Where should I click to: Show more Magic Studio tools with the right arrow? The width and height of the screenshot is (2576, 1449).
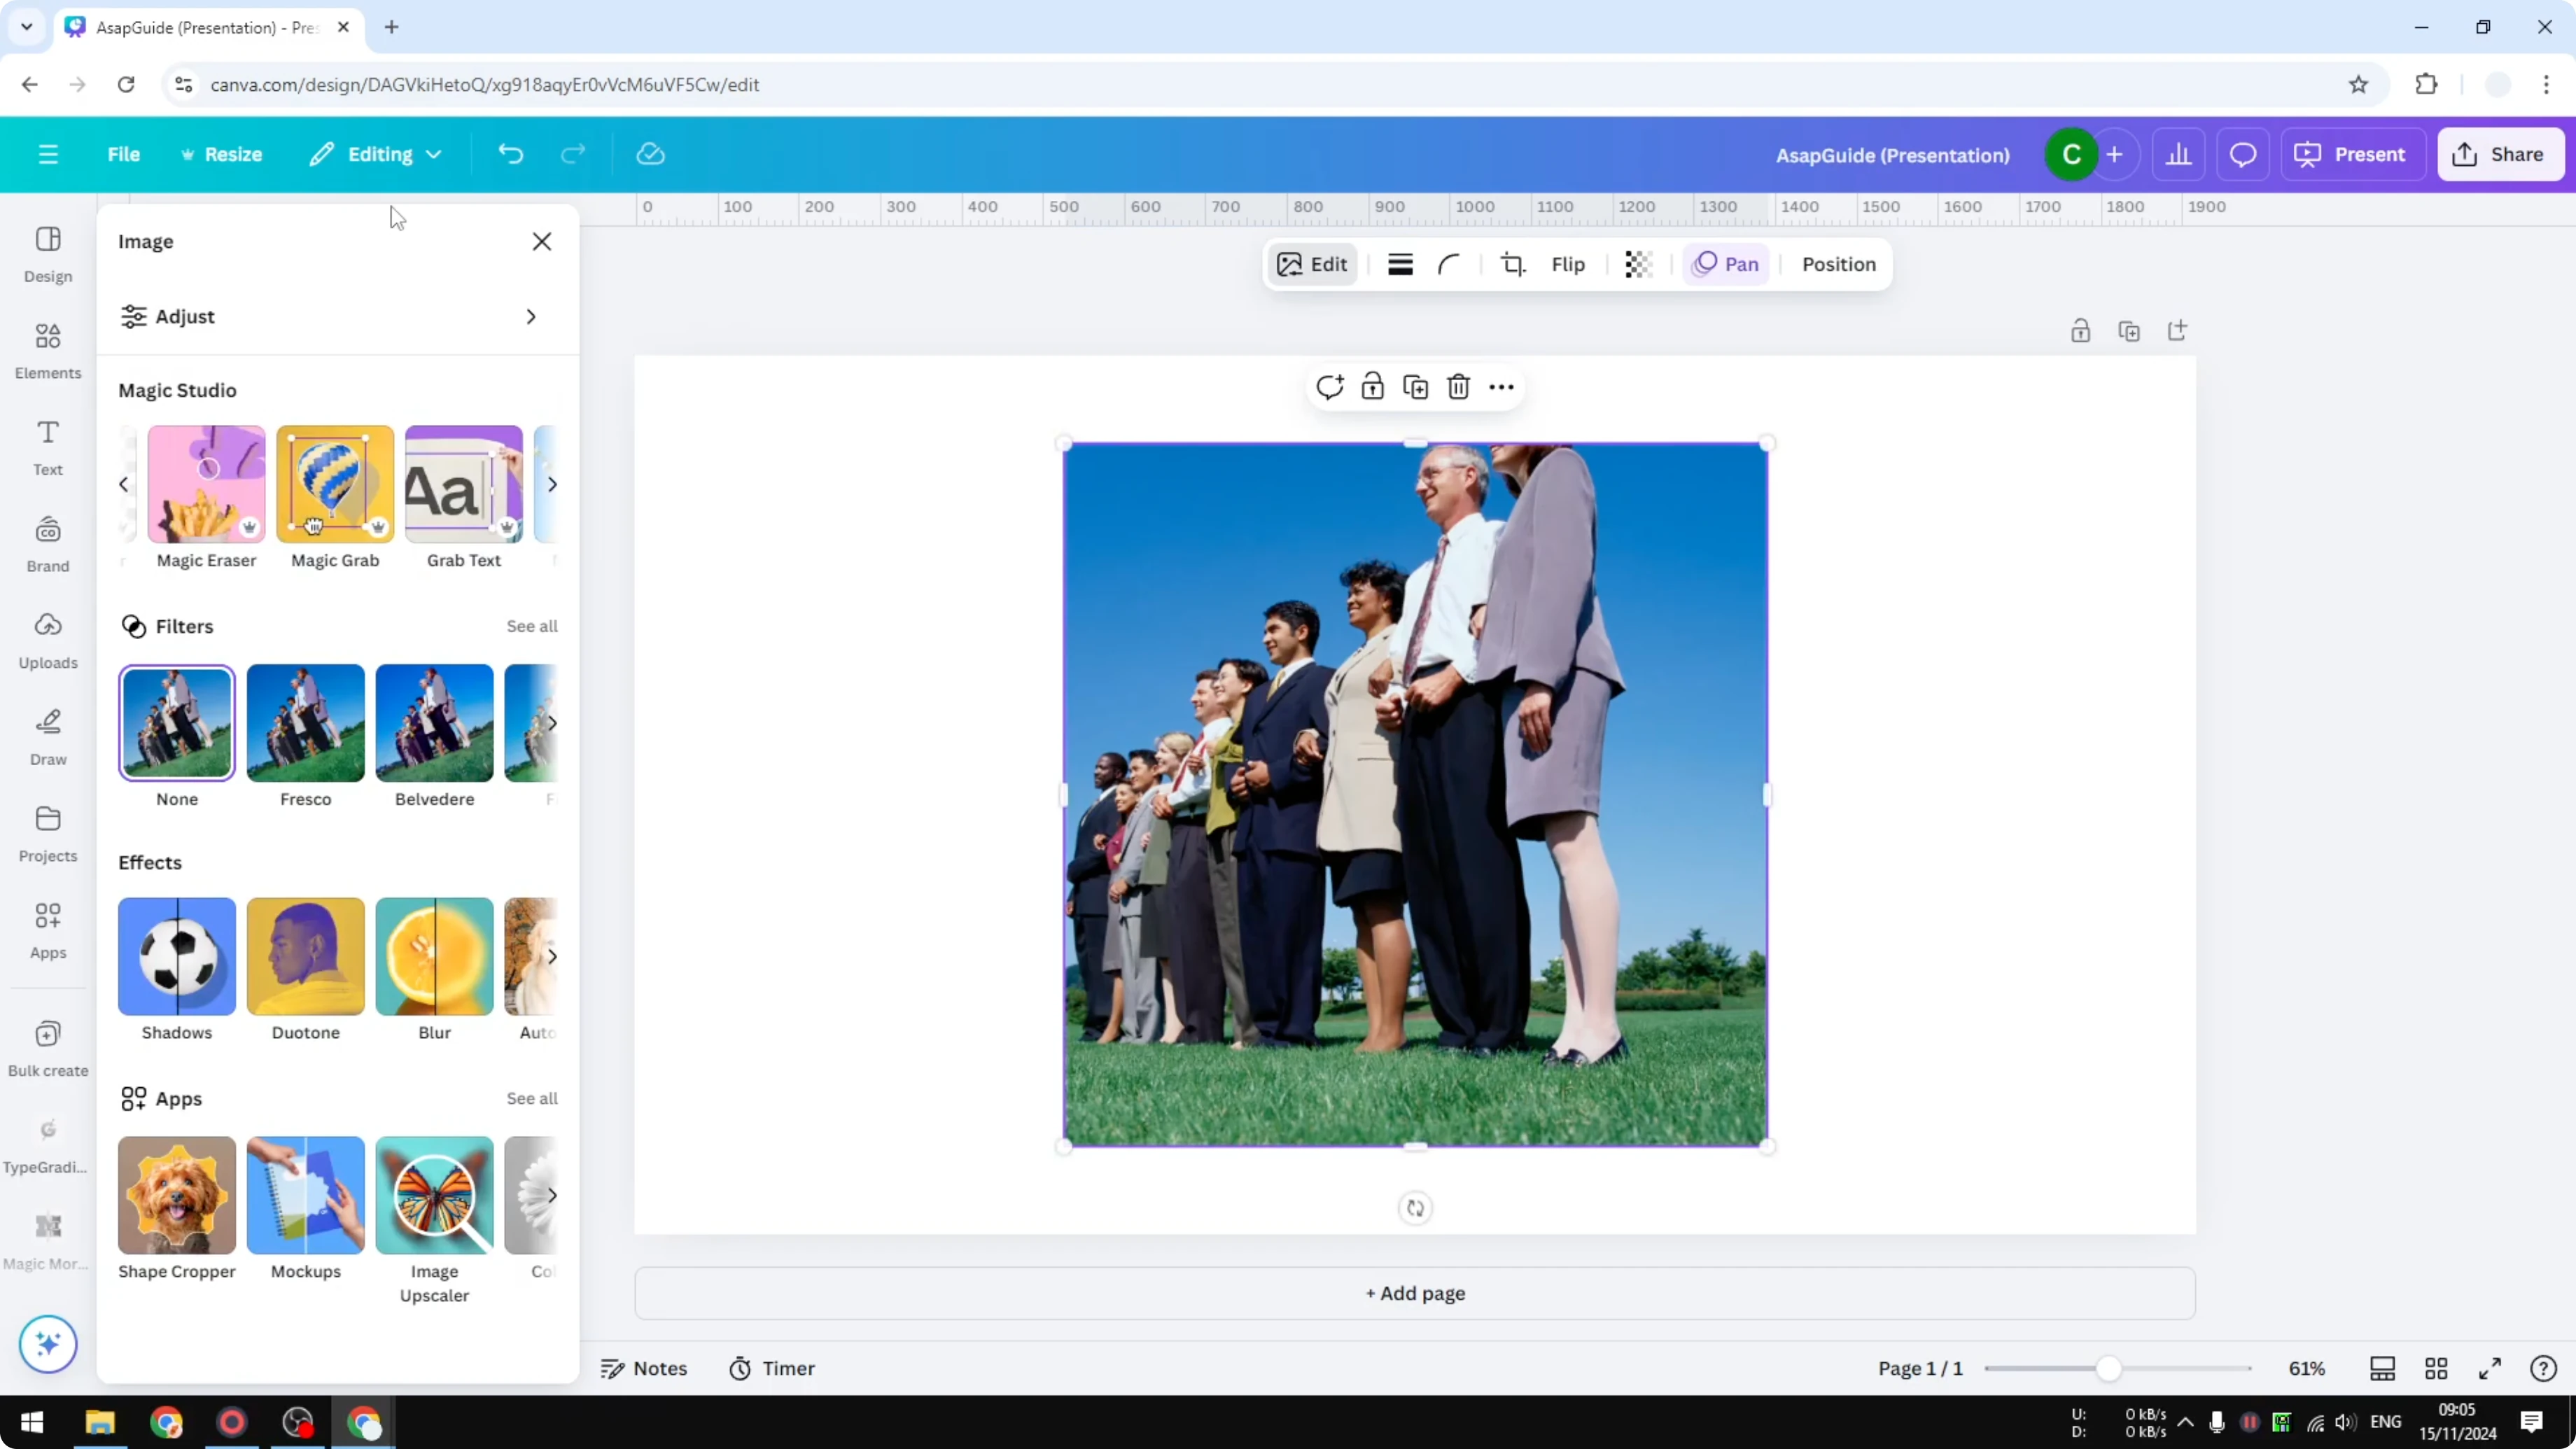pyautogui.click(x=553, y=484)
